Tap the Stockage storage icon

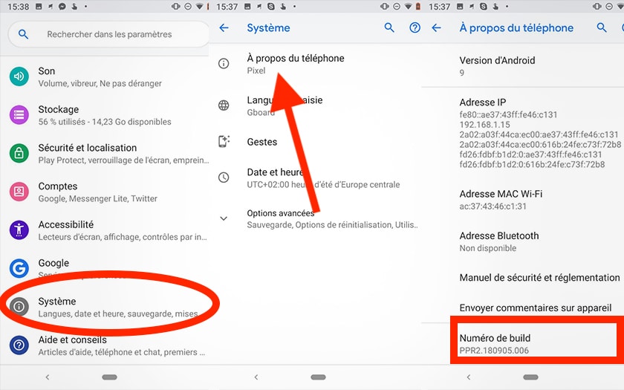19,115
